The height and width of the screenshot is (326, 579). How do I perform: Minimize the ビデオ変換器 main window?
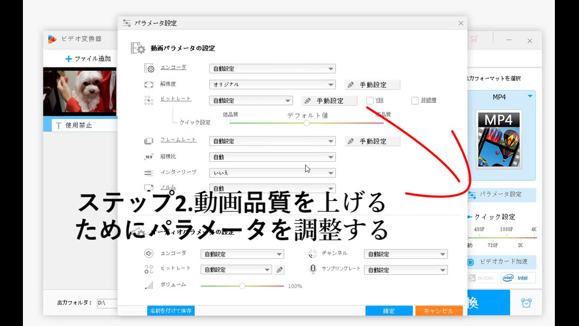509,40
